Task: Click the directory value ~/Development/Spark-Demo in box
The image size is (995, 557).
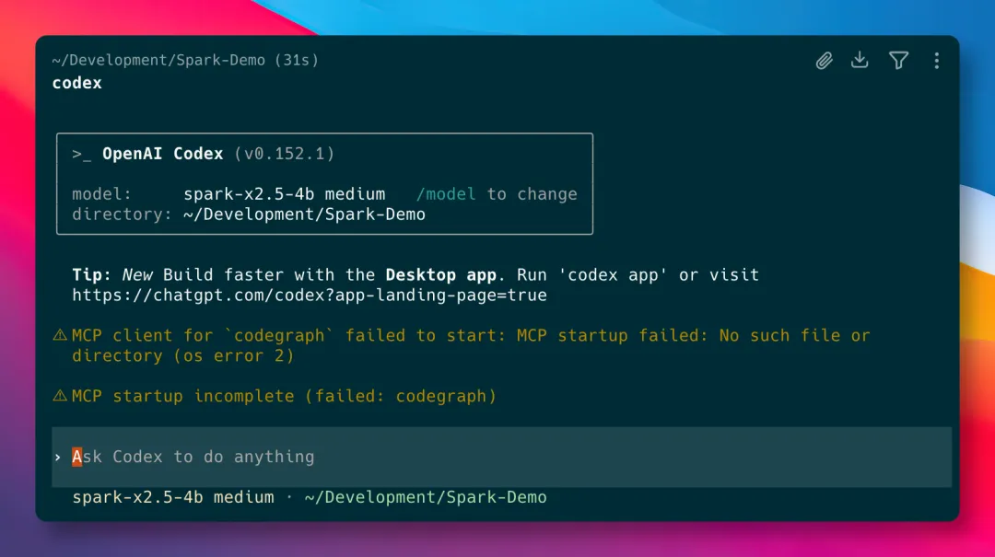Action: coord(304,215)
